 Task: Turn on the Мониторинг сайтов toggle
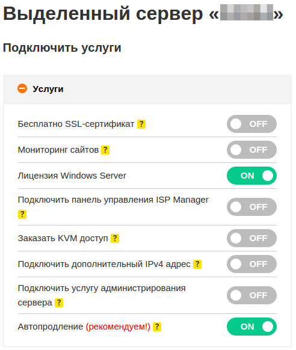point(251,150)
